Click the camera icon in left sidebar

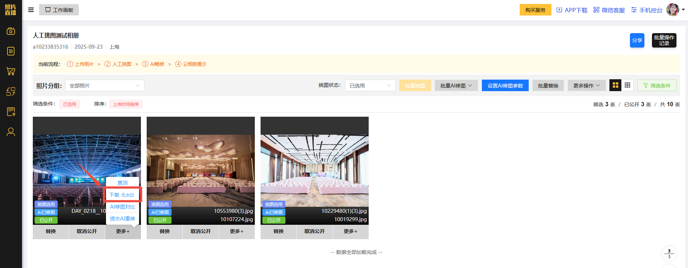(x=11, y=31)
